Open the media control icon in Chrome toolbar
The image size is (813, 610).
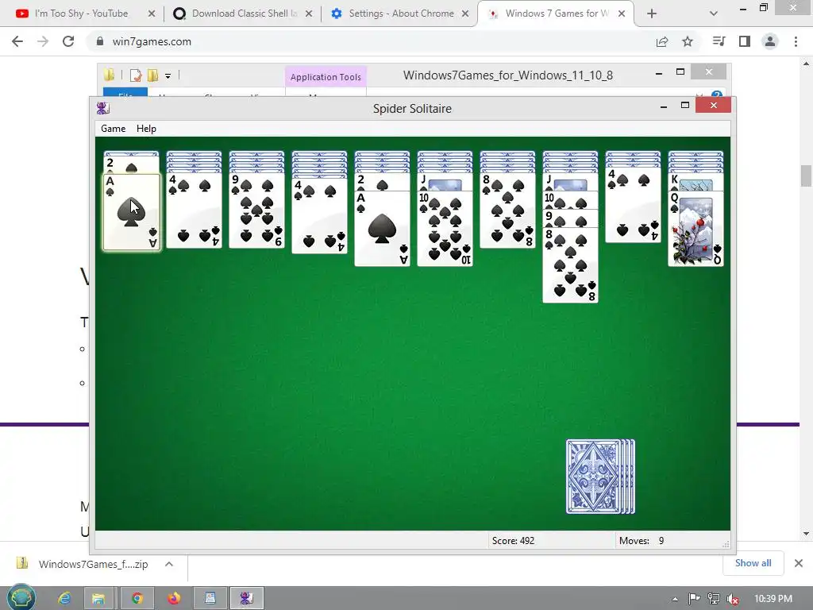(x=719, y=41)
